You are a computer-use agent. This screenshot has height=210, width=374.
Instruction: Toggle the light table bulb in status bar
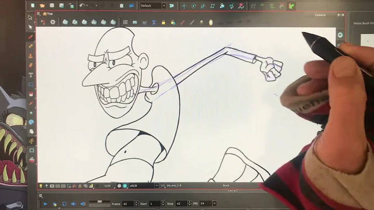(x=41, y=186)
